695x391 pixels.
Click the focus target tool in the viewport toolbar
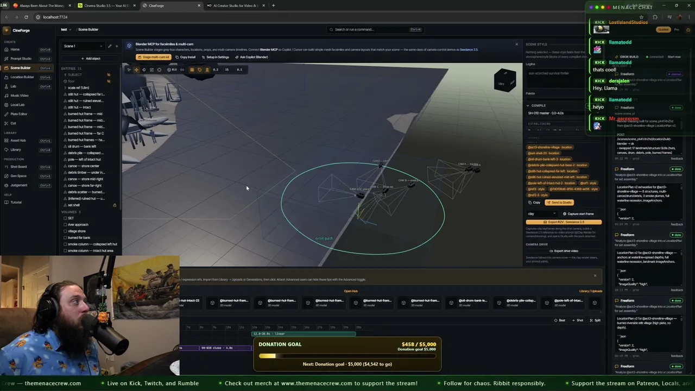[x=159, y=70]
